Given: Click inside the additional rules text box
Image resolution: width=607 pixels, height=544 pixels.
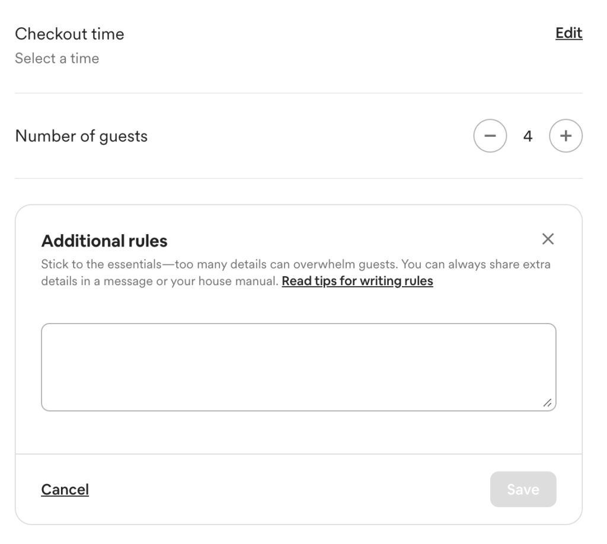Looking at the screenshot, I should pyautogui.click(x=298, y=366).
